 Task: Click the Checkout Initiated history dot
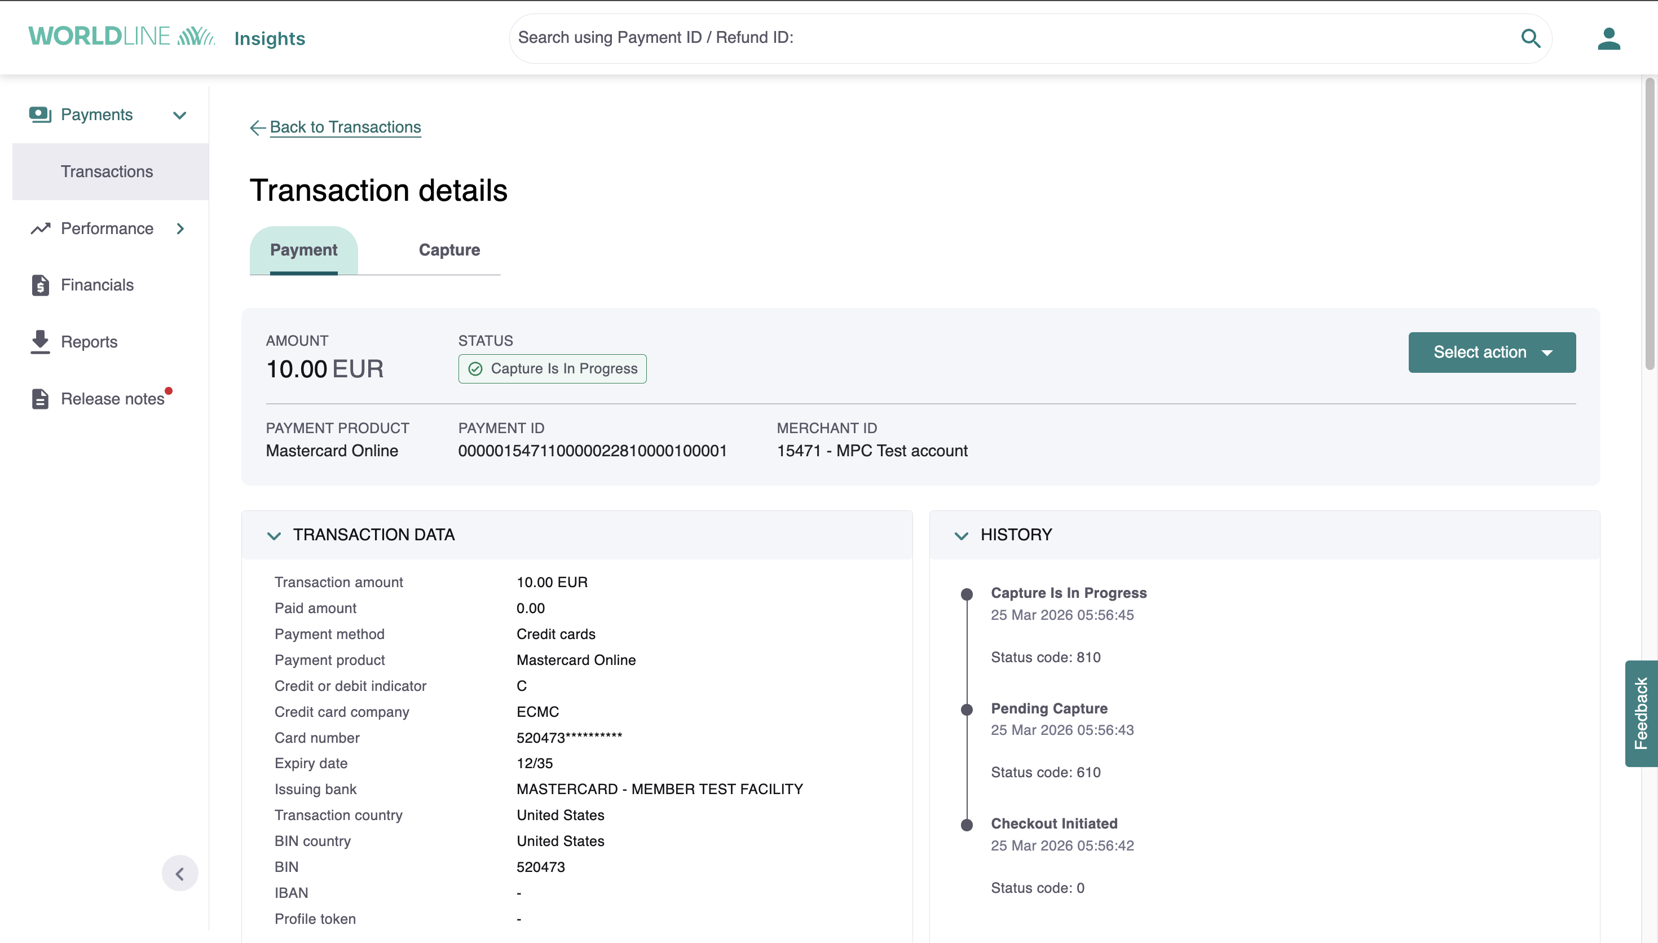click(967, 825)
